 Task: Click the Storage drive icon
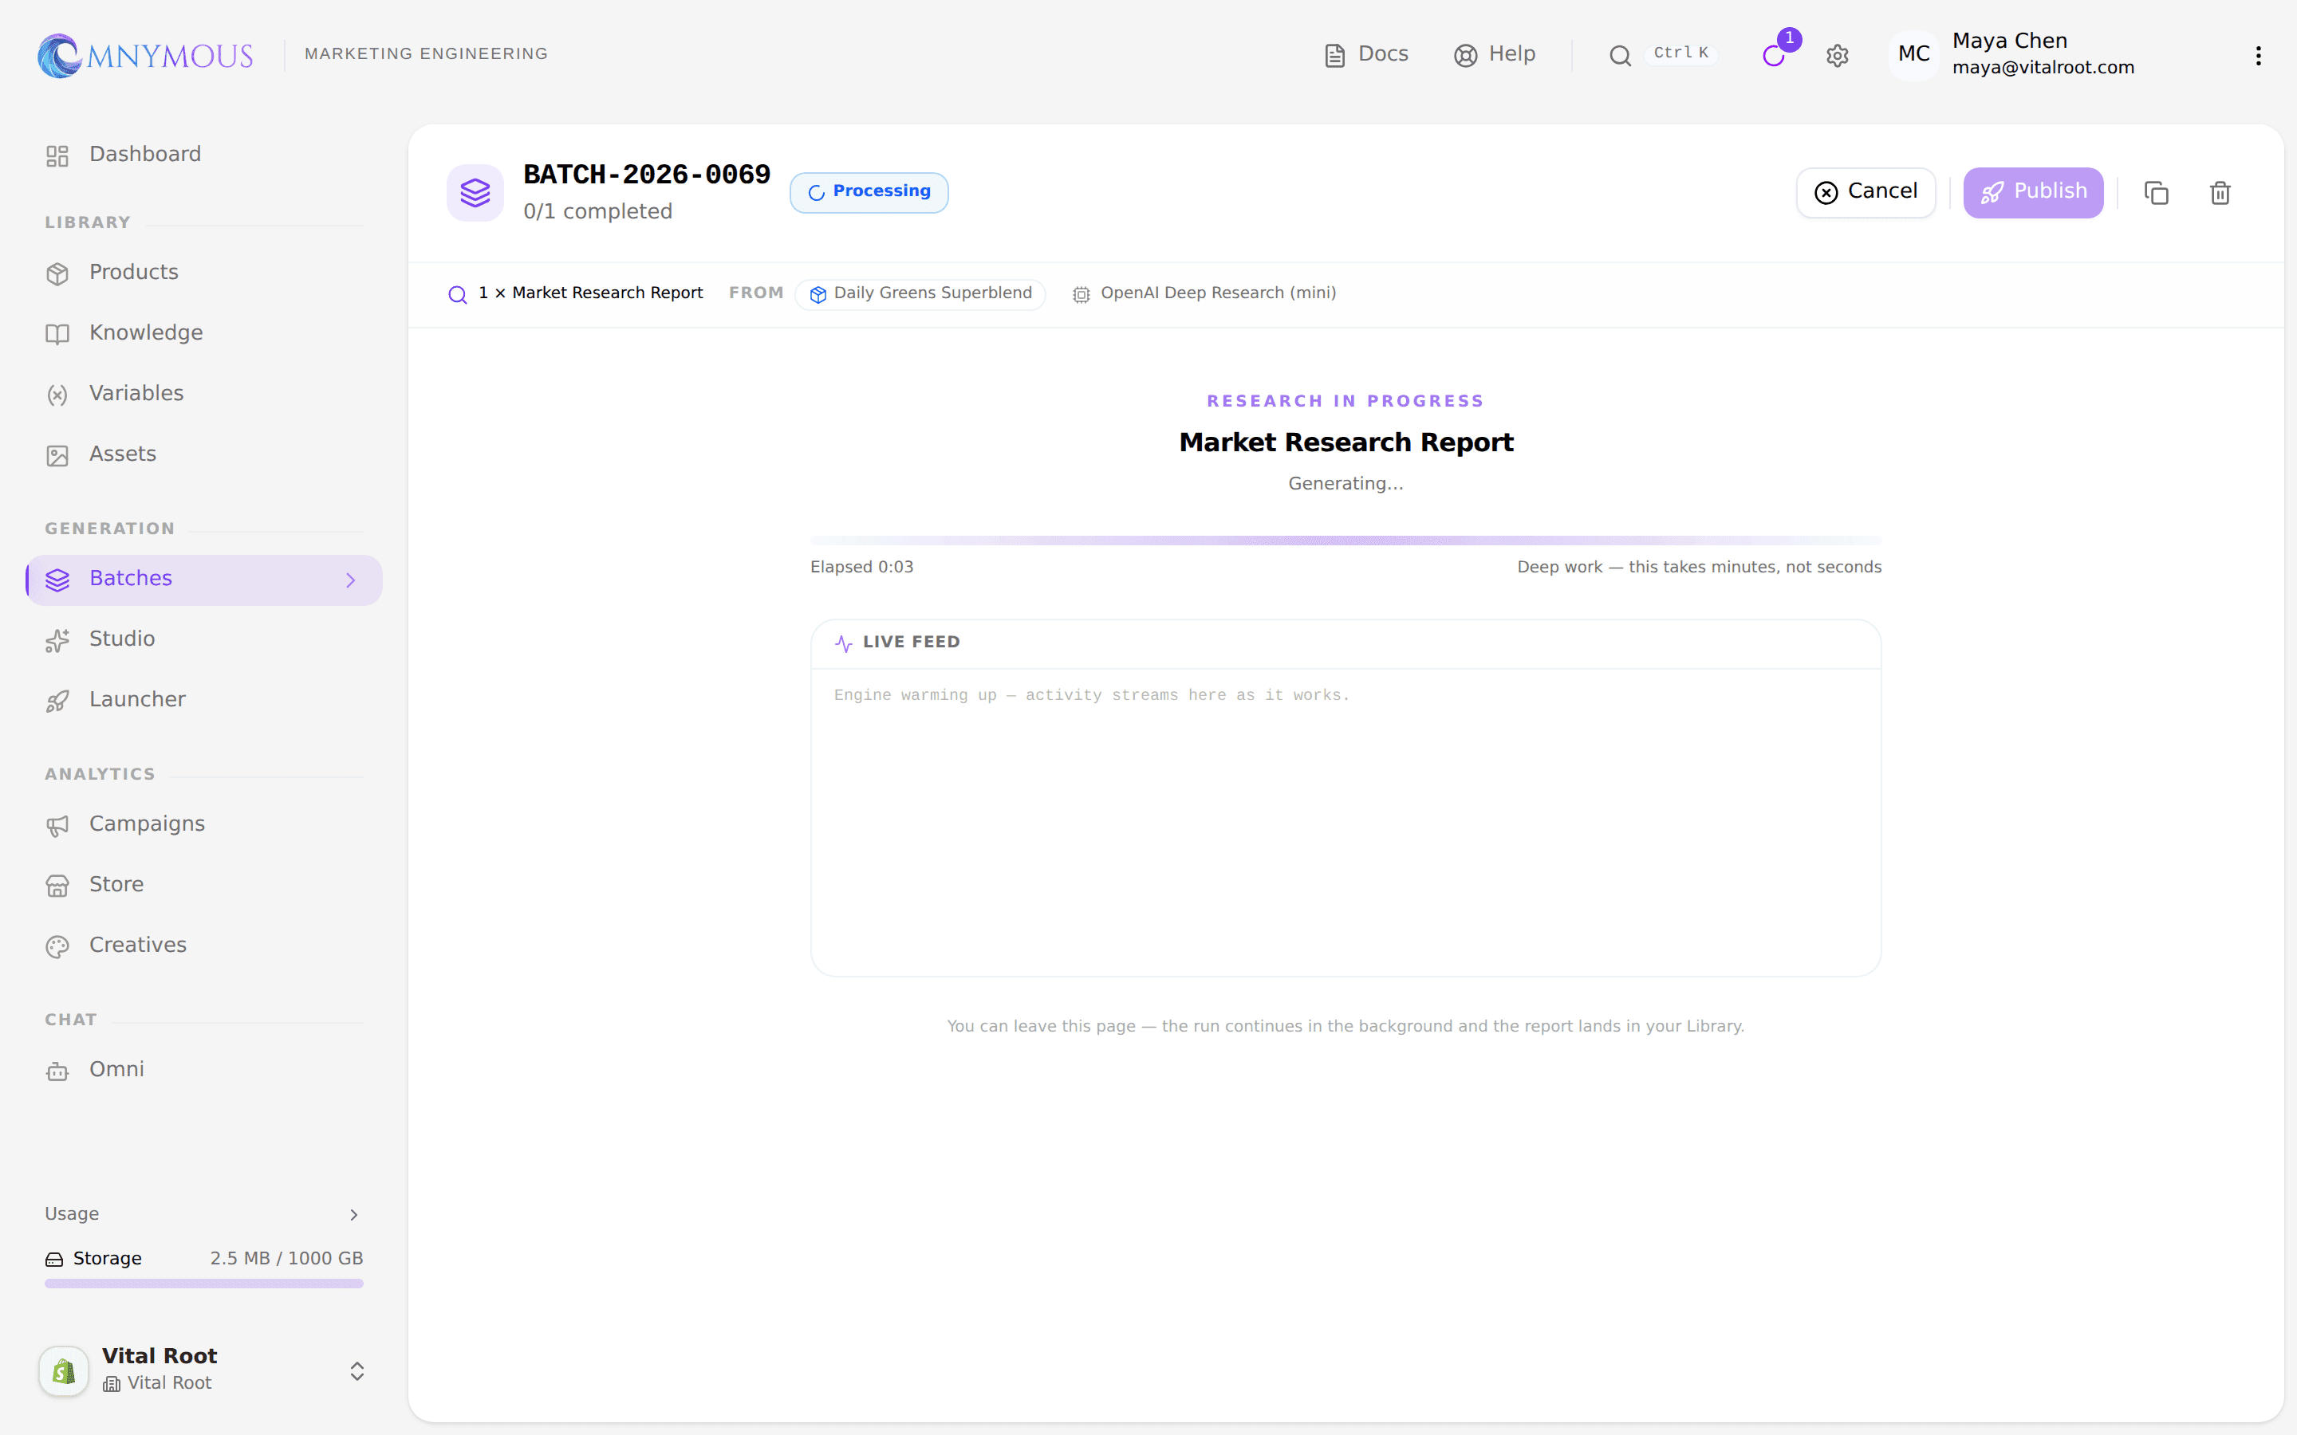(x=54, y=1260)
